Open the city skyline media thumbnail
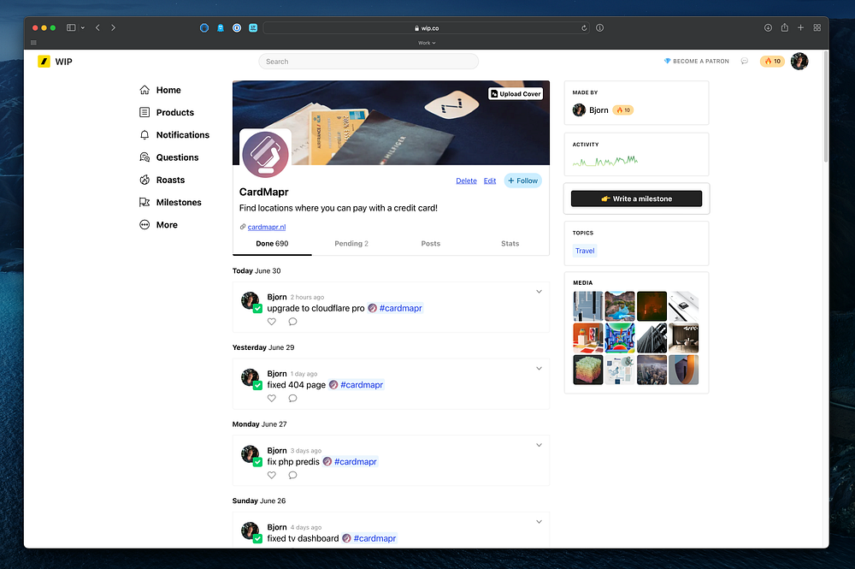855x569 pixels. (652, 370)
